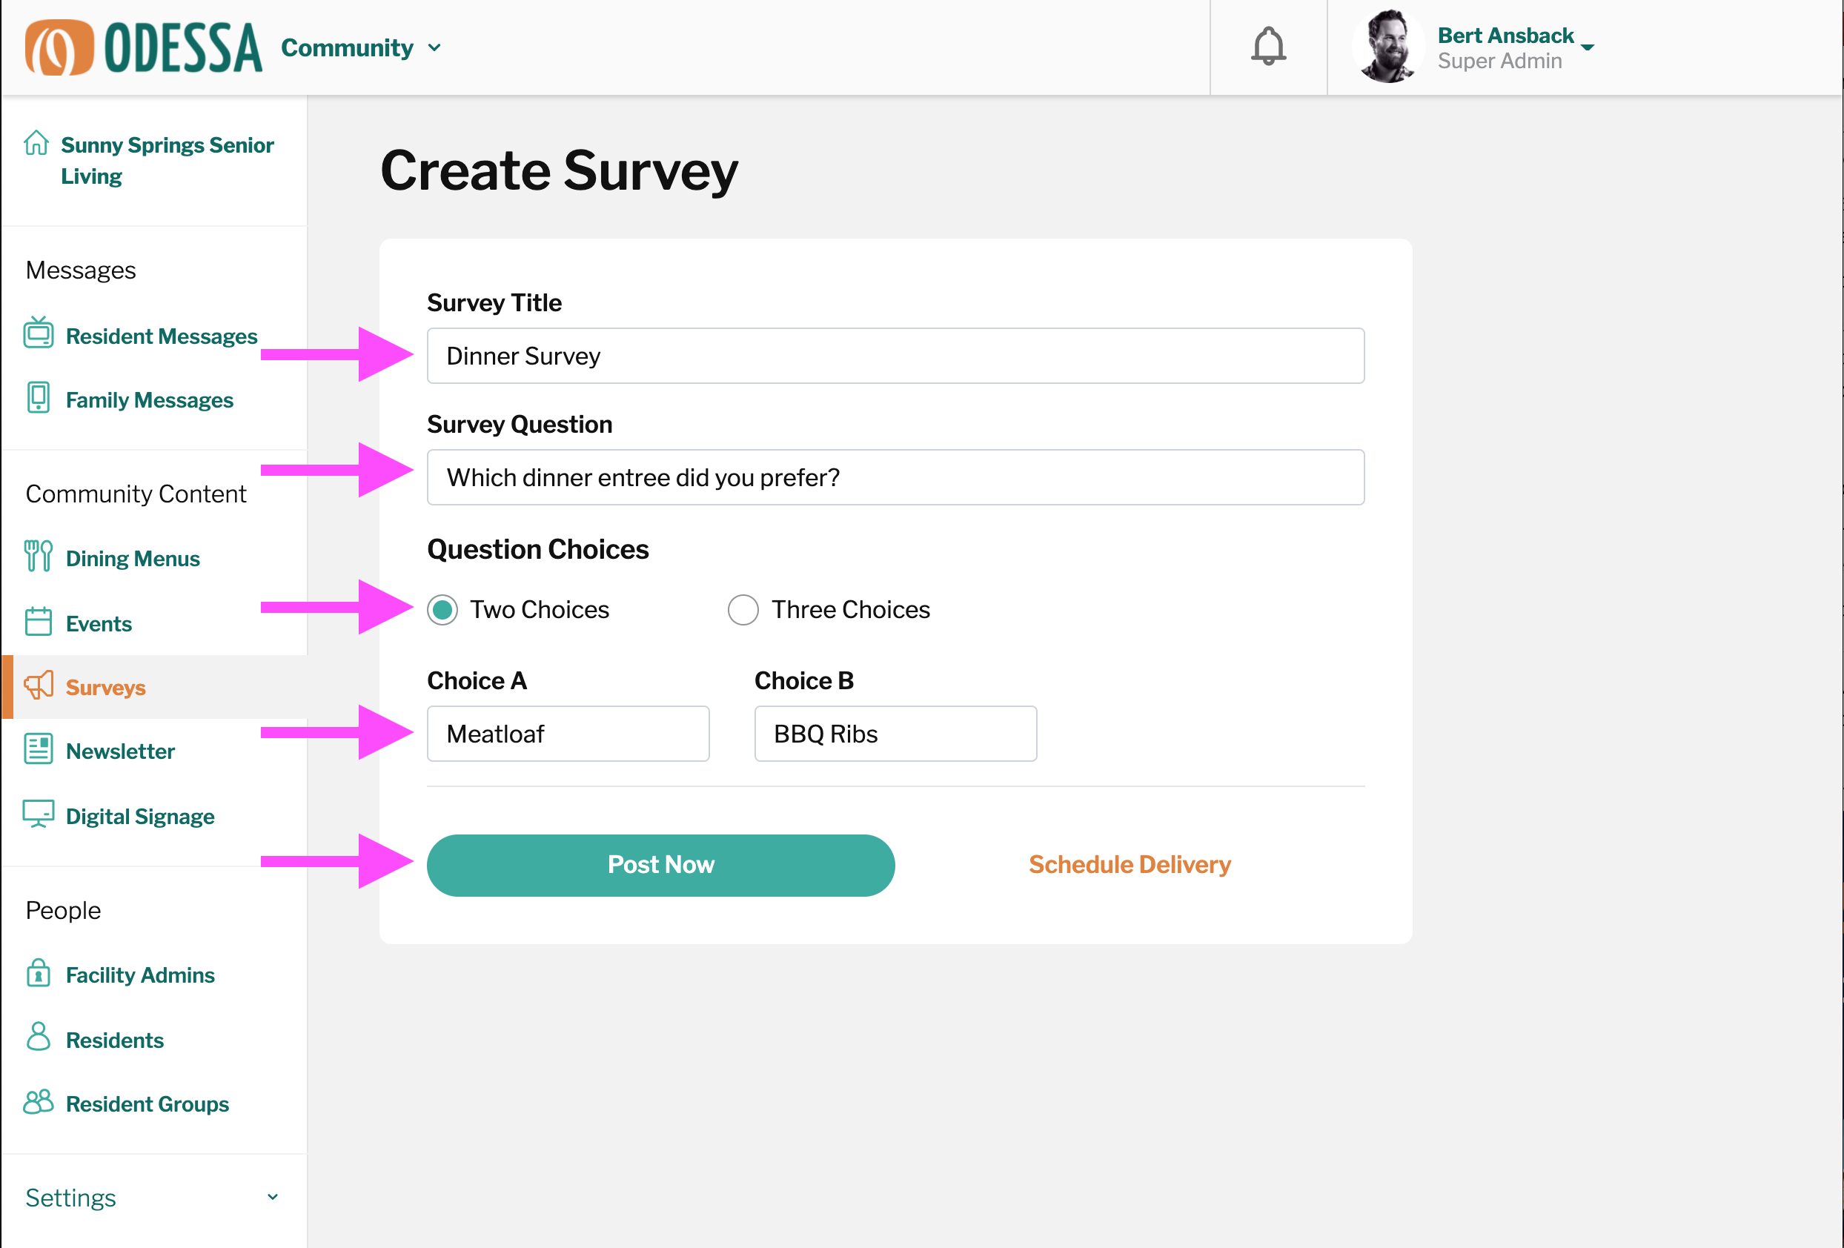Image resolution: width=1844 pixels, height=1248 pixels.
Task: Go to Residents in the sidebar
Action: pyautogui.click(x=114, y=1040)
